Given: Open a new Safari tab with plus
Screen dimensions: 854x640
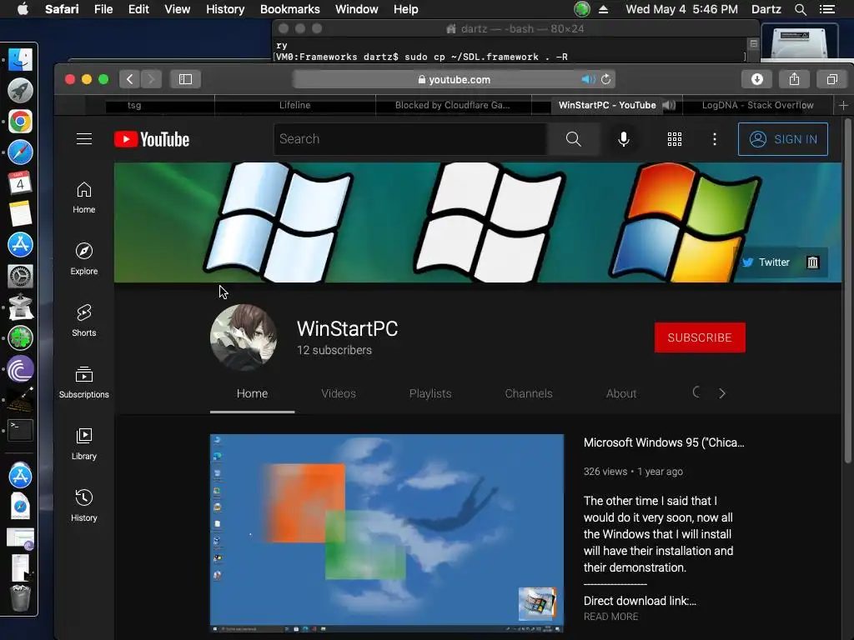Looking at the screenshot, I should 843,106.
